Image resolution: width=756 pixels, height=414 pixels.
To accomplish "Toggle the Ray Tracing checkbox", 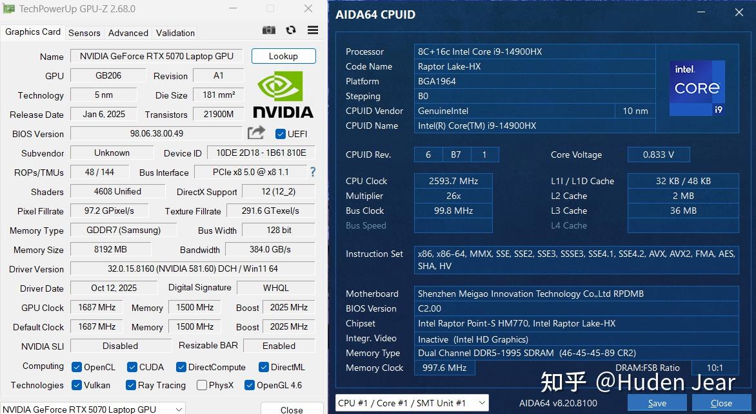I will [130, 384].
